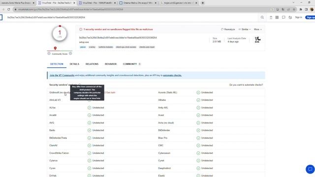Screen dimensions: 315x177
Task: Click the browser forward arrow
Action: pos(3,9)
